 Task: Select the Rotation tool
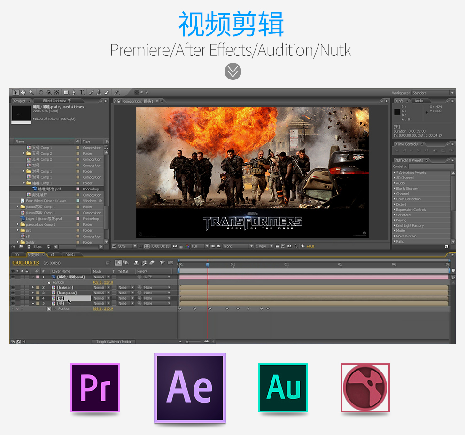41,92
